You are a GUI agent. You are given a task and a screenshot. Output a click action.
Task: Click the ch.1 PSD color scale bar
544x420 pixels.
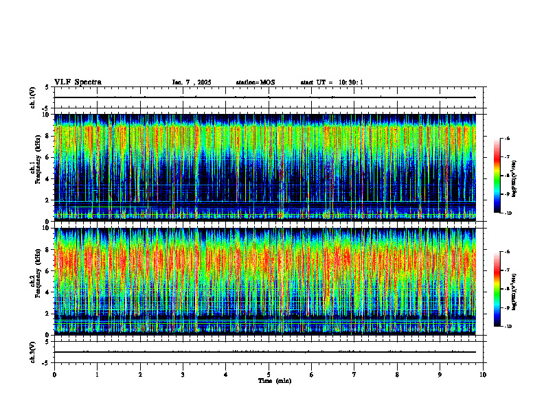pos(497,176)
